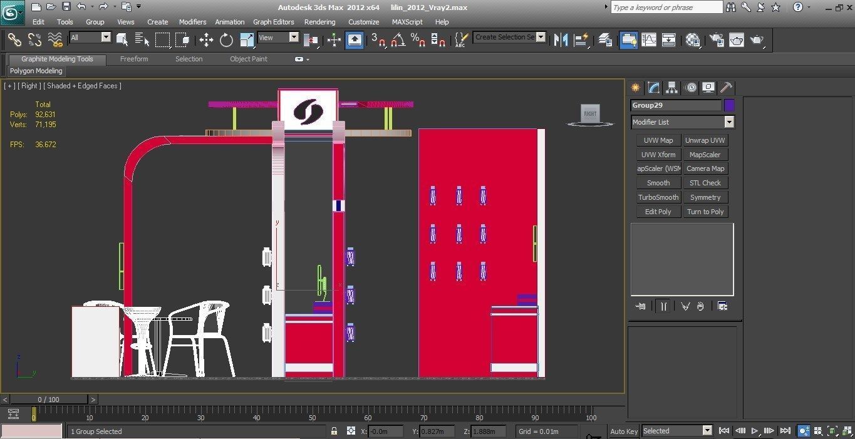Click the Symmetry modifier button
Image resolution: width=855 pixels, height=439 pixels.
[705, 197]
